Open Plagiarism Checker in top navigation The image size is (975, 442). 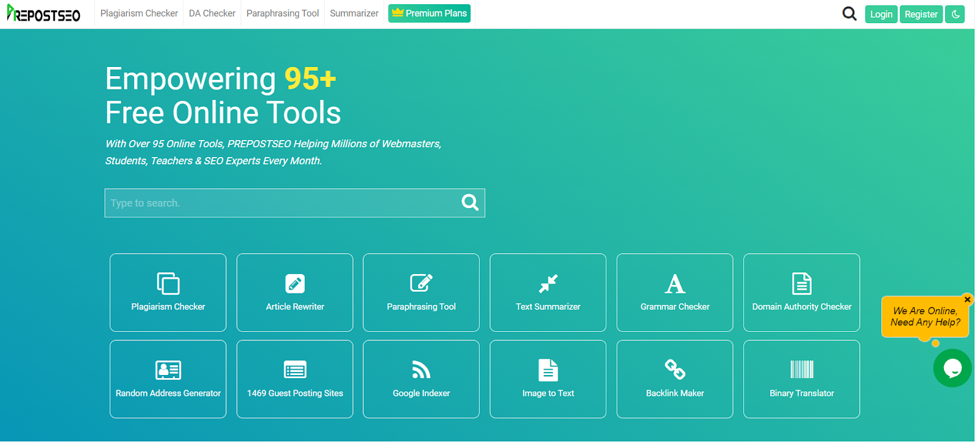coord(139,13)
